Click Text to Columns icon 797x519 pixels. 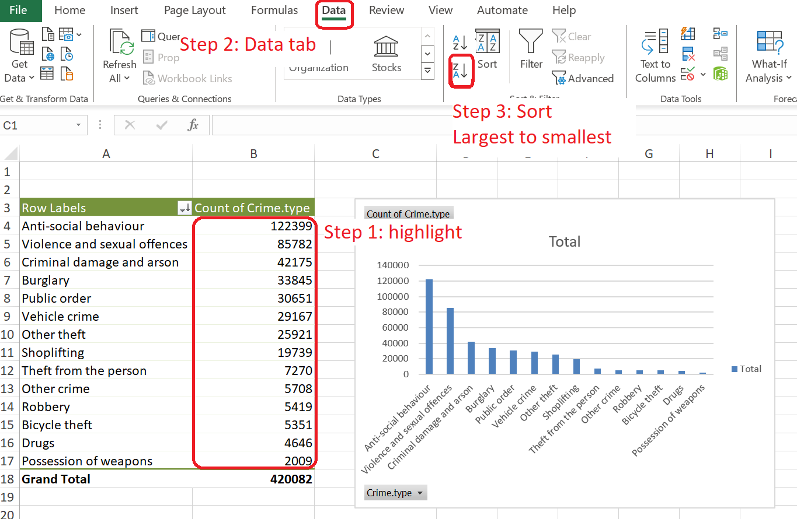pyautogui.click(x=655, y=57)
